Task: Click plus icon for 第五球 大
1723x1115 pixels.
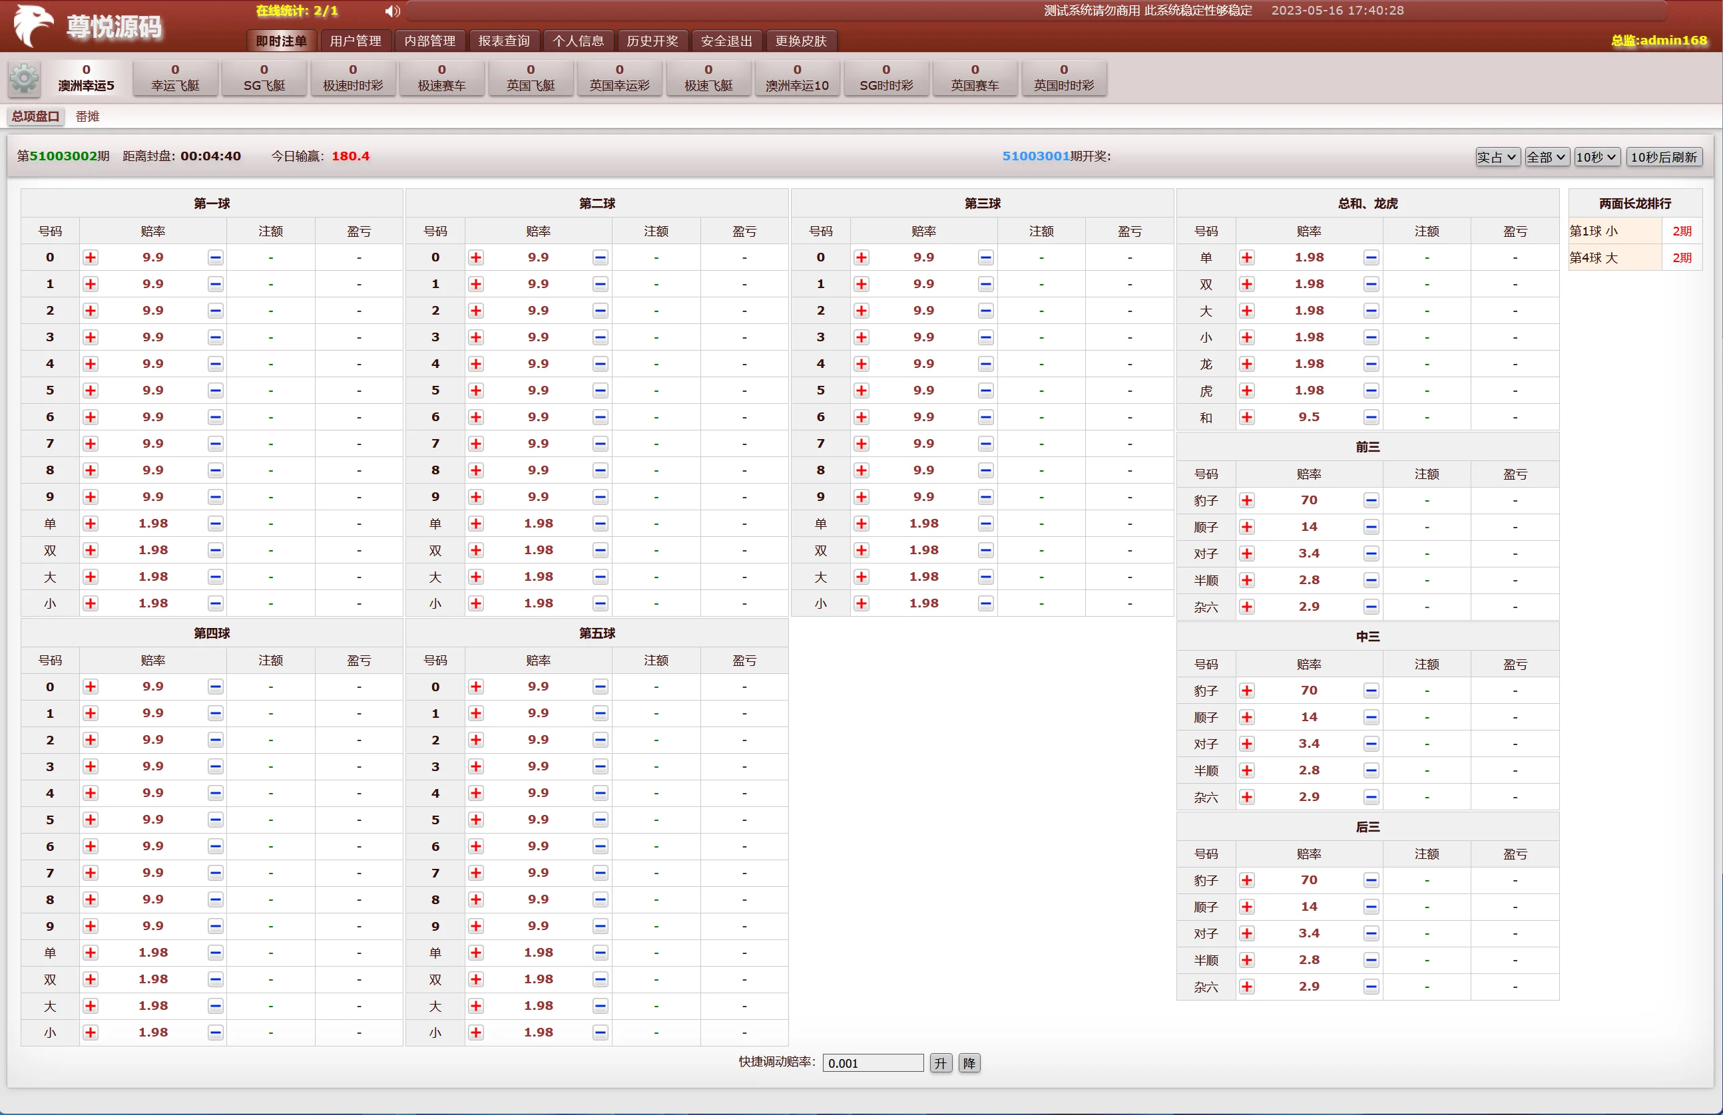Action: point(475,1006)
